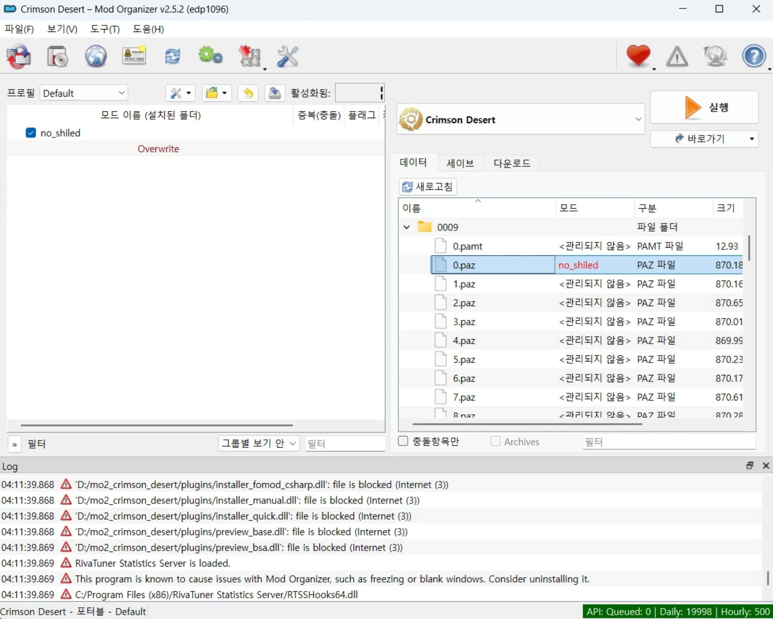Screen dimensions: 773x619
Task: Open the Nexus globe icon
Action: coord(96,56)
